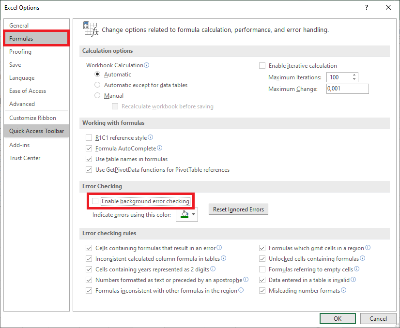Click info icon for formulas omitting cells

pyautogui.click(x=368, y=248)
